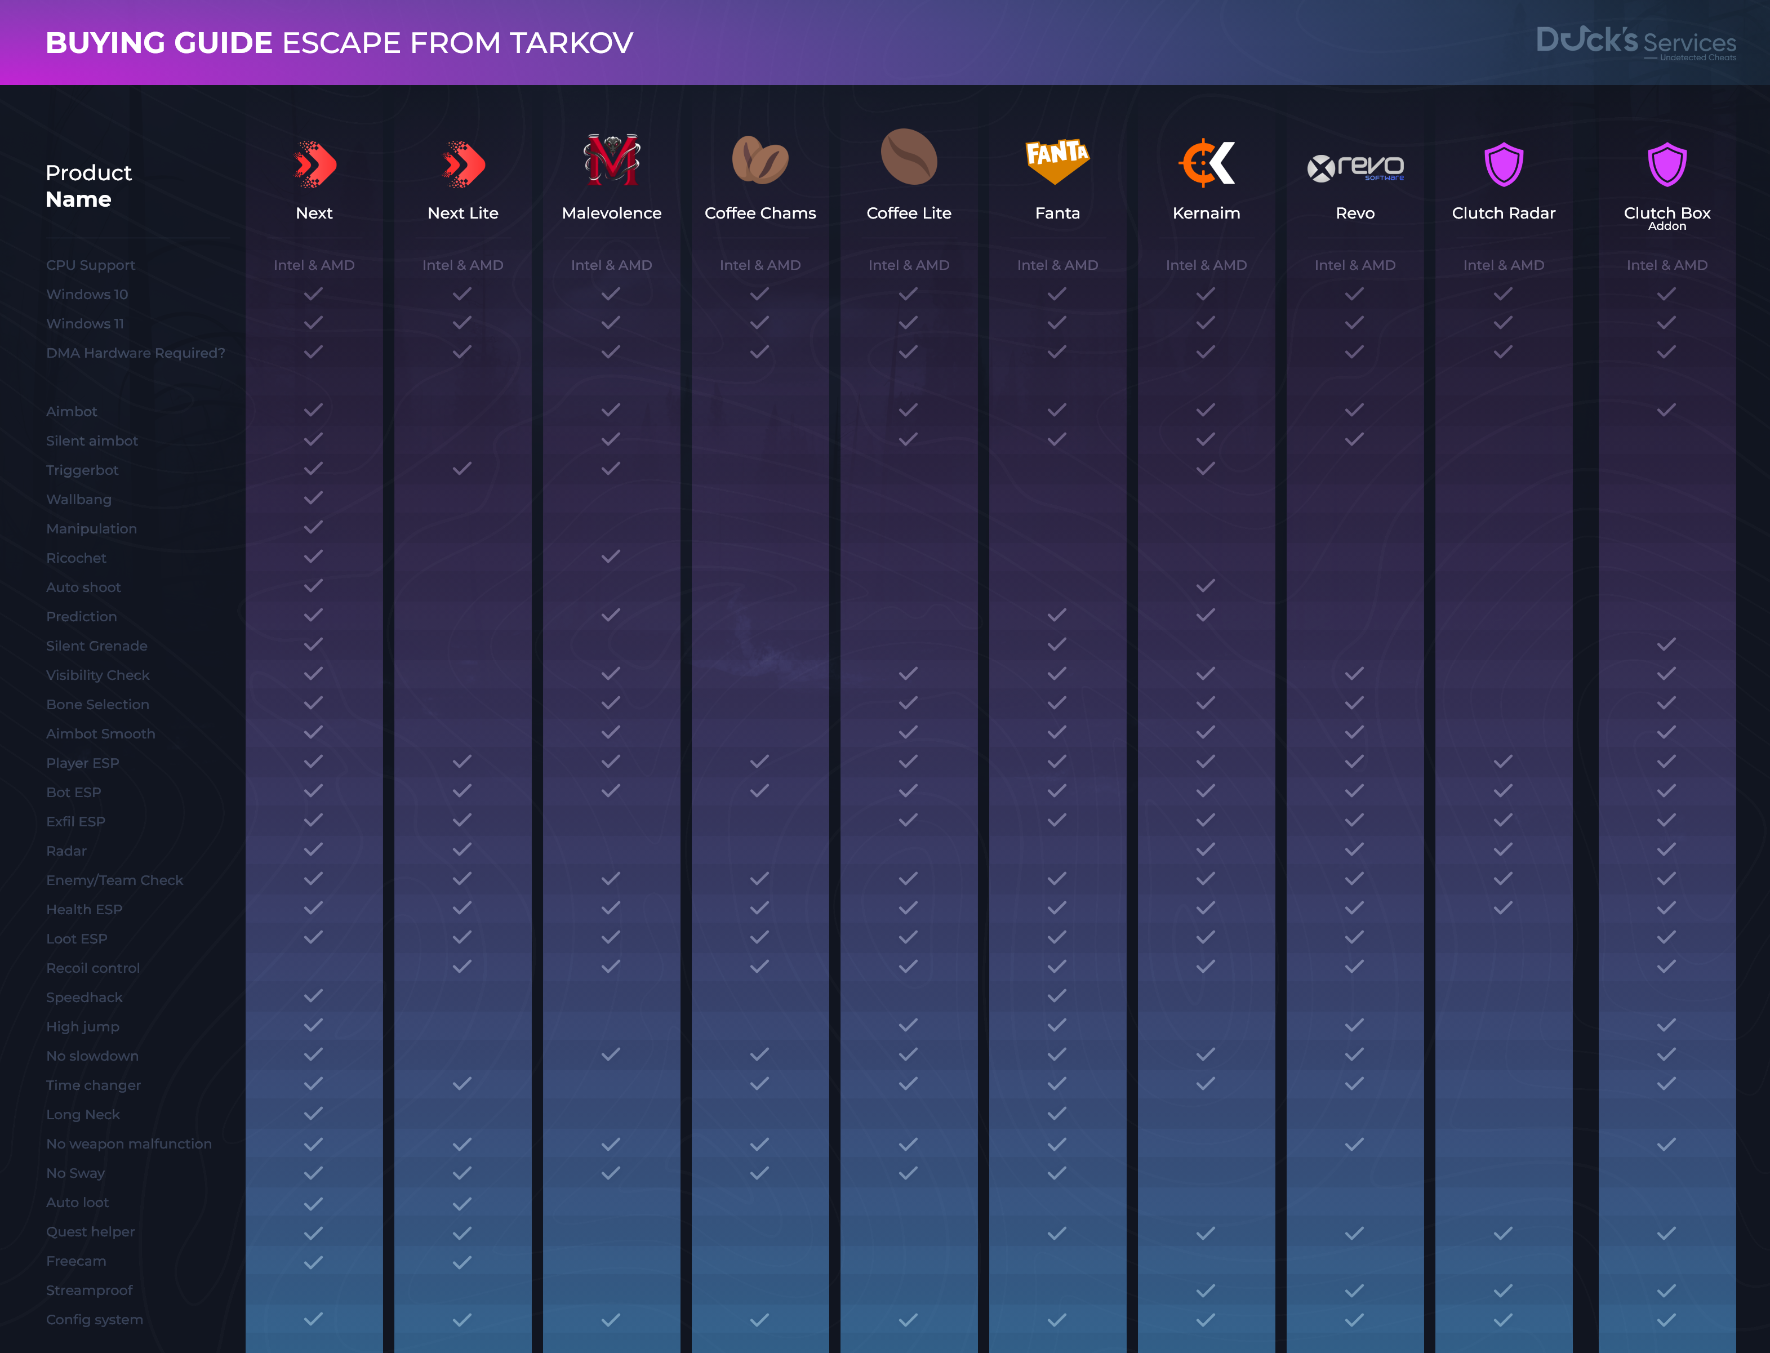This screenshot has height=1353, width=1770.
Task: Click the Coffee Chams beans icon
Action: point(759,159)
